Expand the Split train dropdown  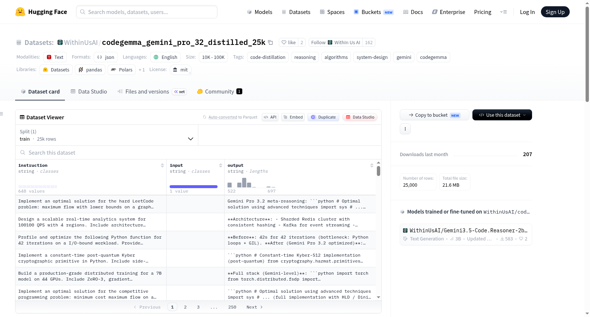point(107,135)
